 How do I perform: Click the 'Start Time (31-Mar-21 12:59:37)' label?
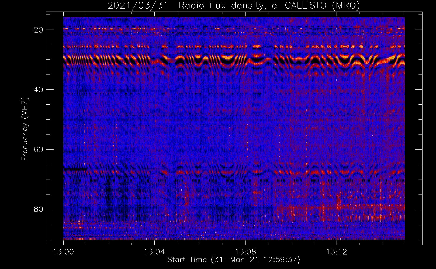pos(234,260)
